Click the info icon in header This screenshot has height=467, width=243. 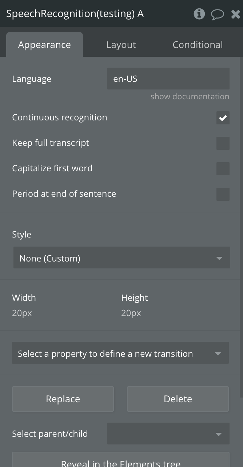click(x=199, y=14)
